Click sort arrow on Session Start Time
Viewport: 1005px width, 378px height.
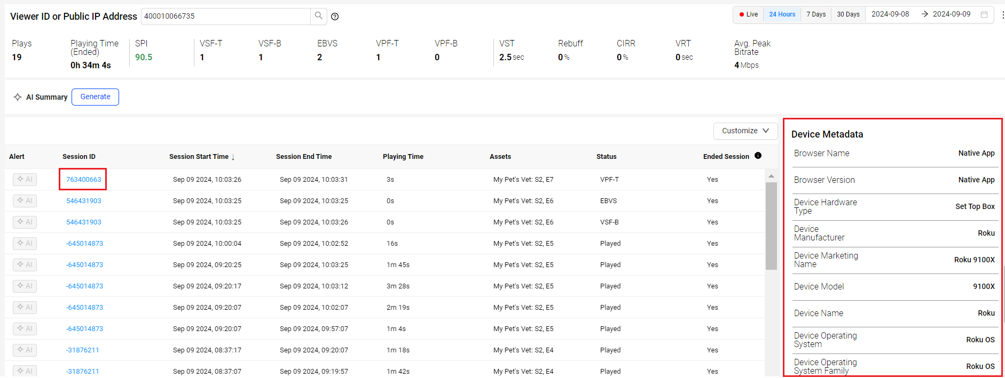pyautogui.click(x=233, y=157)
